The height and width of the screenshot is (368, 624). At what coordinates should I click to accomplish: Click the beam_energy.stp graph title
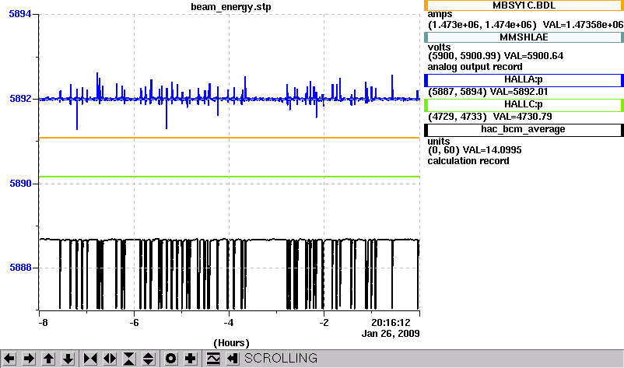[x=231, y=7]
